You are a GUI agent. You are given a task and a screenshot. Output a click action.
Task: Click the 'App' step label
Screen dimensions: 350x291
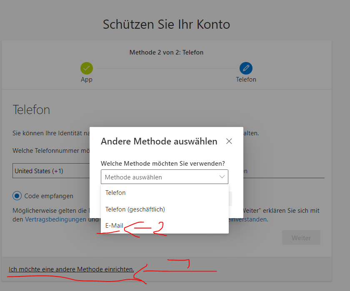click(x=86, y=80)
